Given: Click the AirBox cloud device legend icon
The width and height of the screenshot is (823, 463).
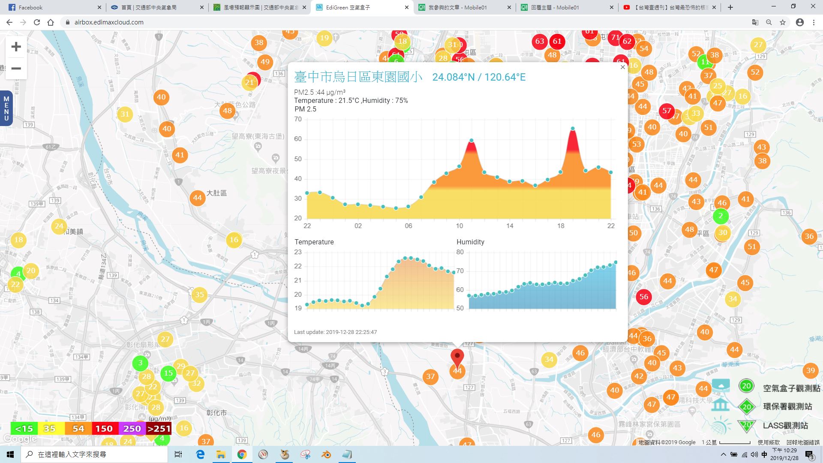Looking at the screenshot, I should click(x=721, y=385).
